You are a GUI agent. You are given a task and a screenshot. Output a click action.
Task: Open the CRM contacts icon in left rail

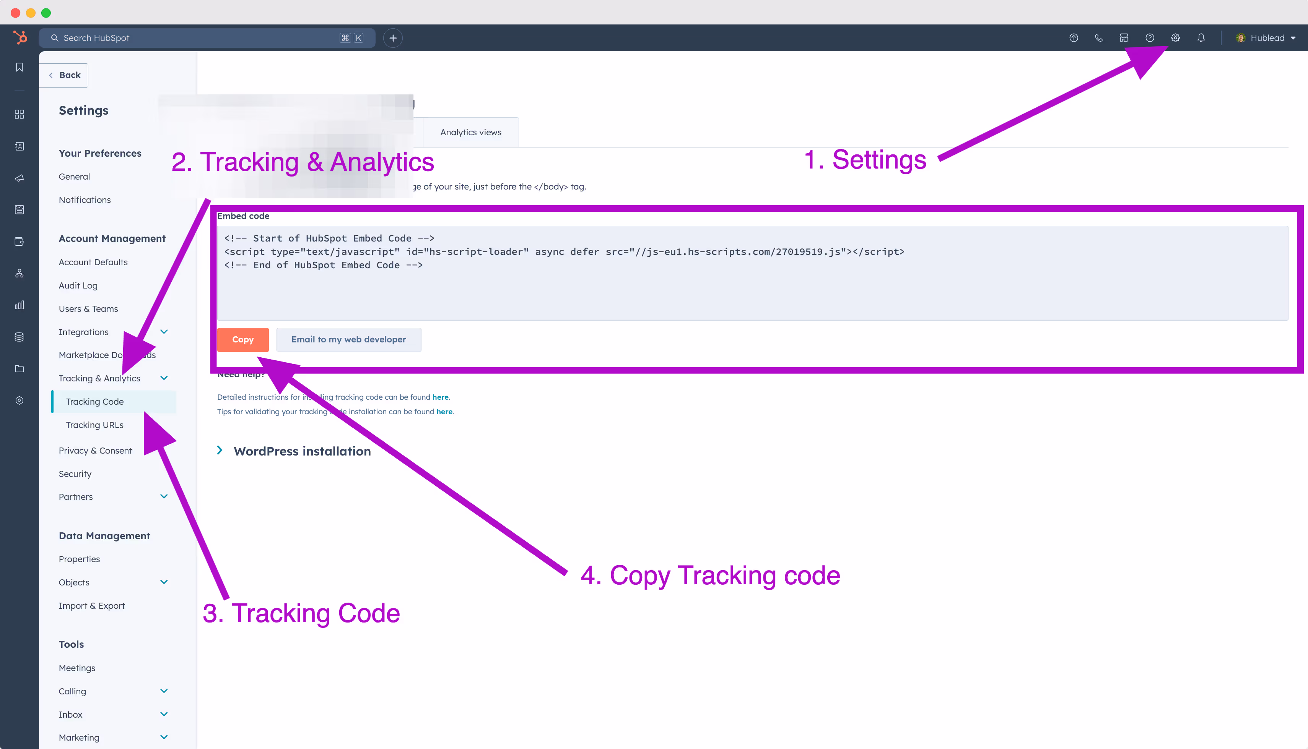[20, 146]
